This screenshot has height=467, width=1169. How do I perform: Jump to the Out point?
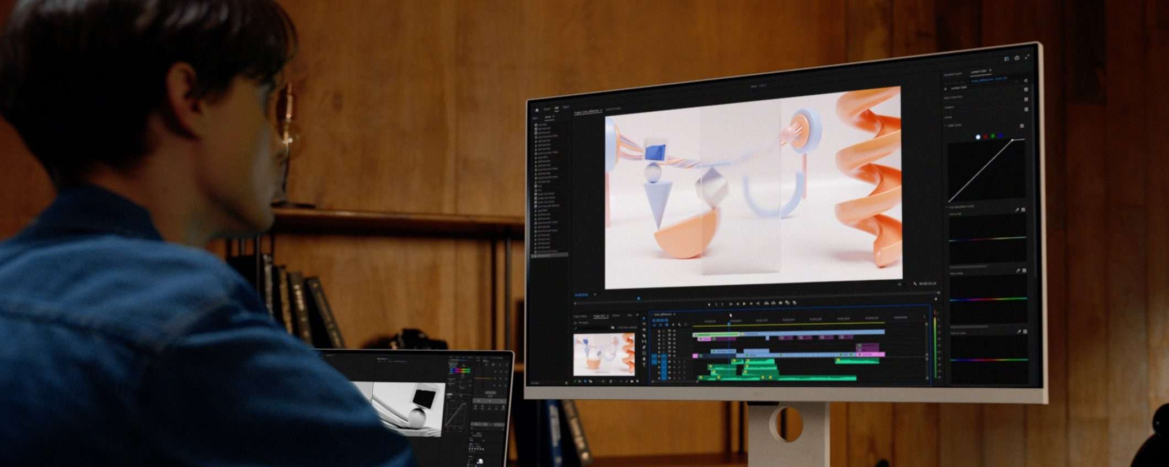(x=758, y=303)
